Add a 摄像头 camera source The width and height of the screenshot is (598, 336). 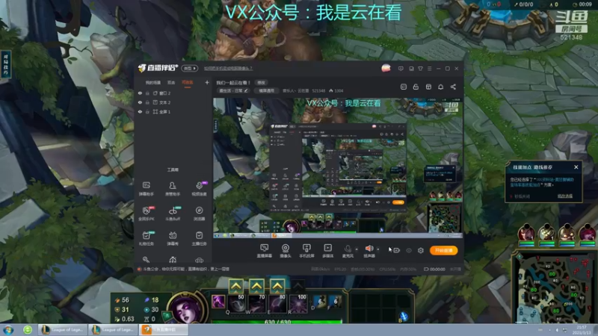click(286, 251)
